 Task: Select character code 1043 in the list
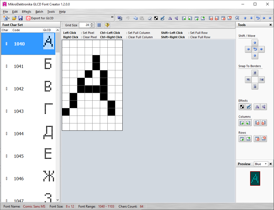click(28, 111)
